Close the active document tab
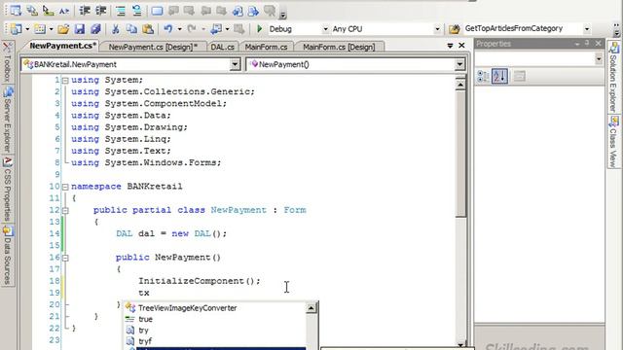 click(x=461, y=46)
